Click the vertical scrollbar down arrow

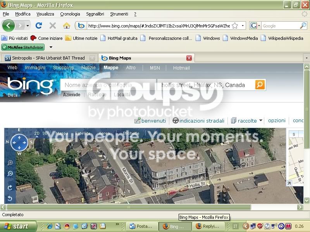307,200
